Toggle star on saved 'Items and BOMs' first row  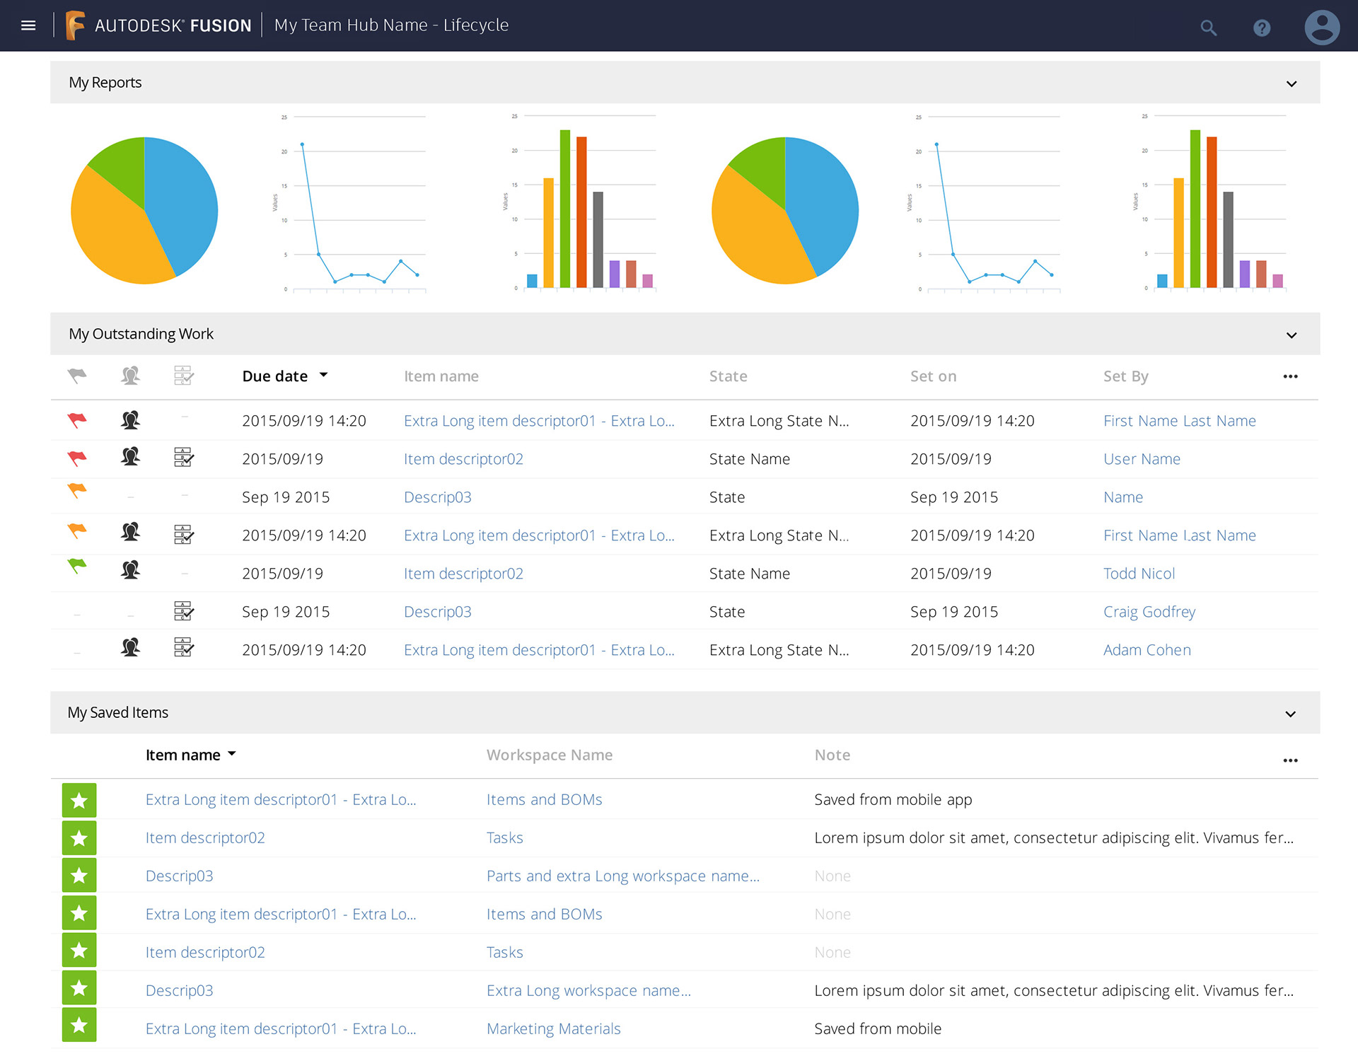tap(79, 800)
